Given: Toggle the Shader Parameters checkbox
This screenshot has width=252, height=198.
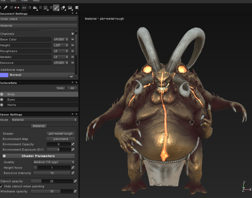Looking at the screenshot, I should (x=4, y=156).
